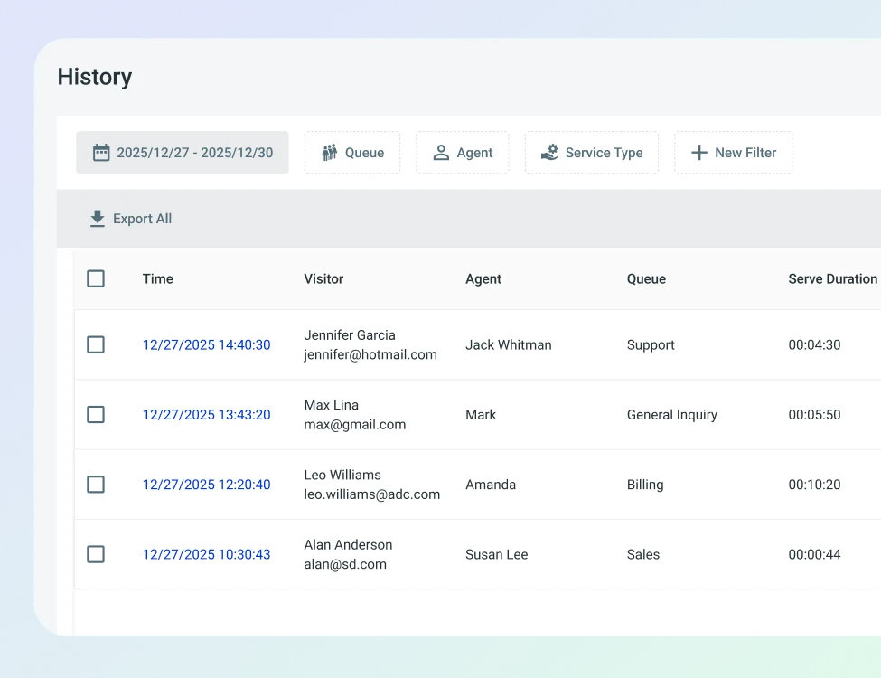Check the row for Jennifer Garcia
This screenshot has height=678, width=881.
[x=96, y=344]
